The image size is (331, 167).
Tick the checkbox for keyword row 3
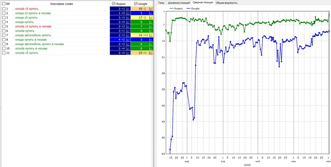pos(4,18)
